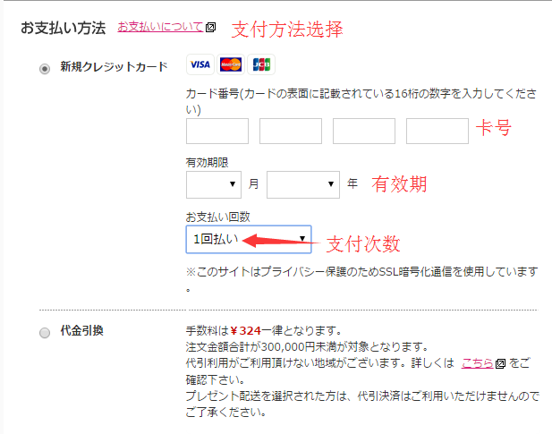Screen dimensions: 552x434
Task: Click the 新規クレジットカード label text
Action: (114, 67)
